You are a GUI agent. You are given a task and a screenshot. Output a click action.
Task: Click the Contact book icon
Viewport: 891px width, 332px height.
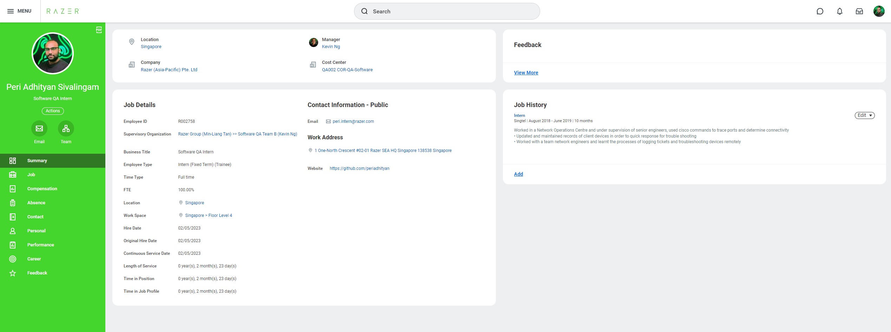point(13,217)
